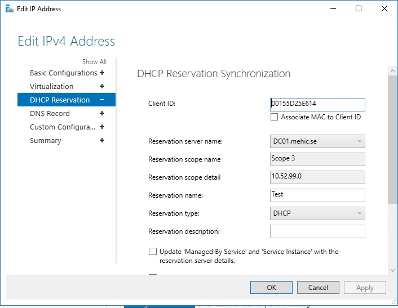Image resolution: width=398 pixels, height=308 pixels.
Task: Select DNS Record in sidebar
Action: click(x=50, y=113)
